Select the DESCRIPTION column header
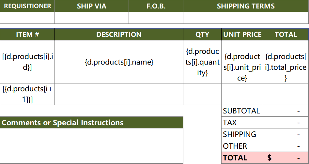Image resolution: width=309 pixels, height=164 pixels. [x=119, y=35]
